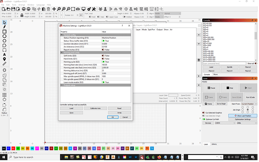The height and width of the screenshot is (162, 259).
Task: Toggle Status: Show buffer data ($10) switch
Action: point(103,41)
